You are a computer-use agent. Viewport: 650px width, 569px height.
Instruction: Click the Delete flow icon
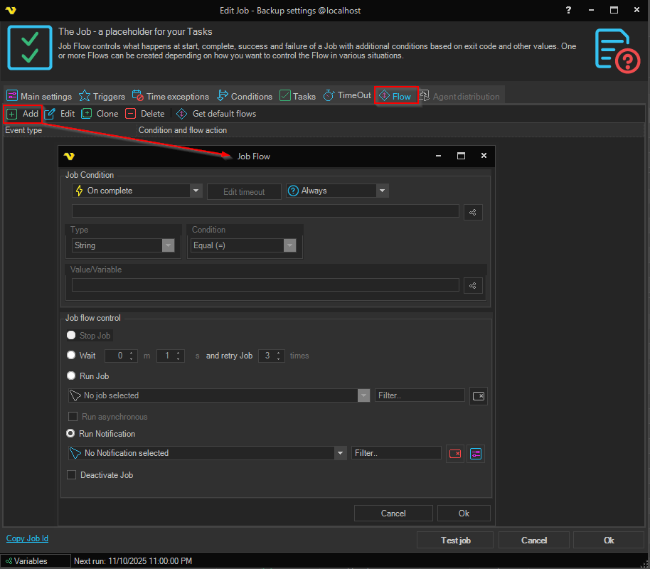131,114
